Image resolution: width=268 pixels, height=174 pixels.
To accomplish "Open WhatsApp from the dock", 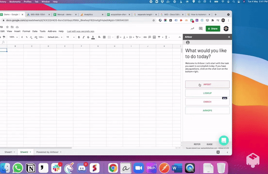I will tap(18, 168).
